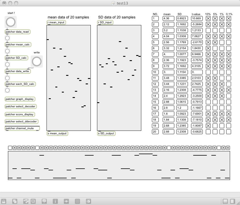Toggle the bottom sidebar panel icon

(x=226, y=201)
